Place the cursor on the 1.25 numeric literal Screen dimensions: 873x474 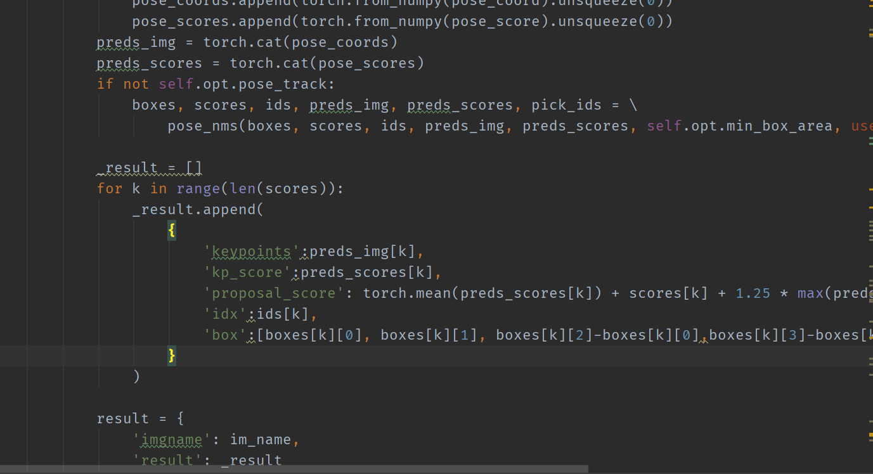point(752,293)
